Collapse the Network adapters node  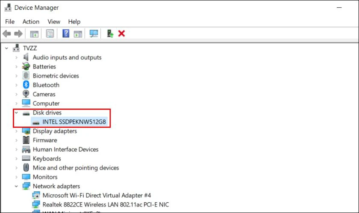pos(16,186)
